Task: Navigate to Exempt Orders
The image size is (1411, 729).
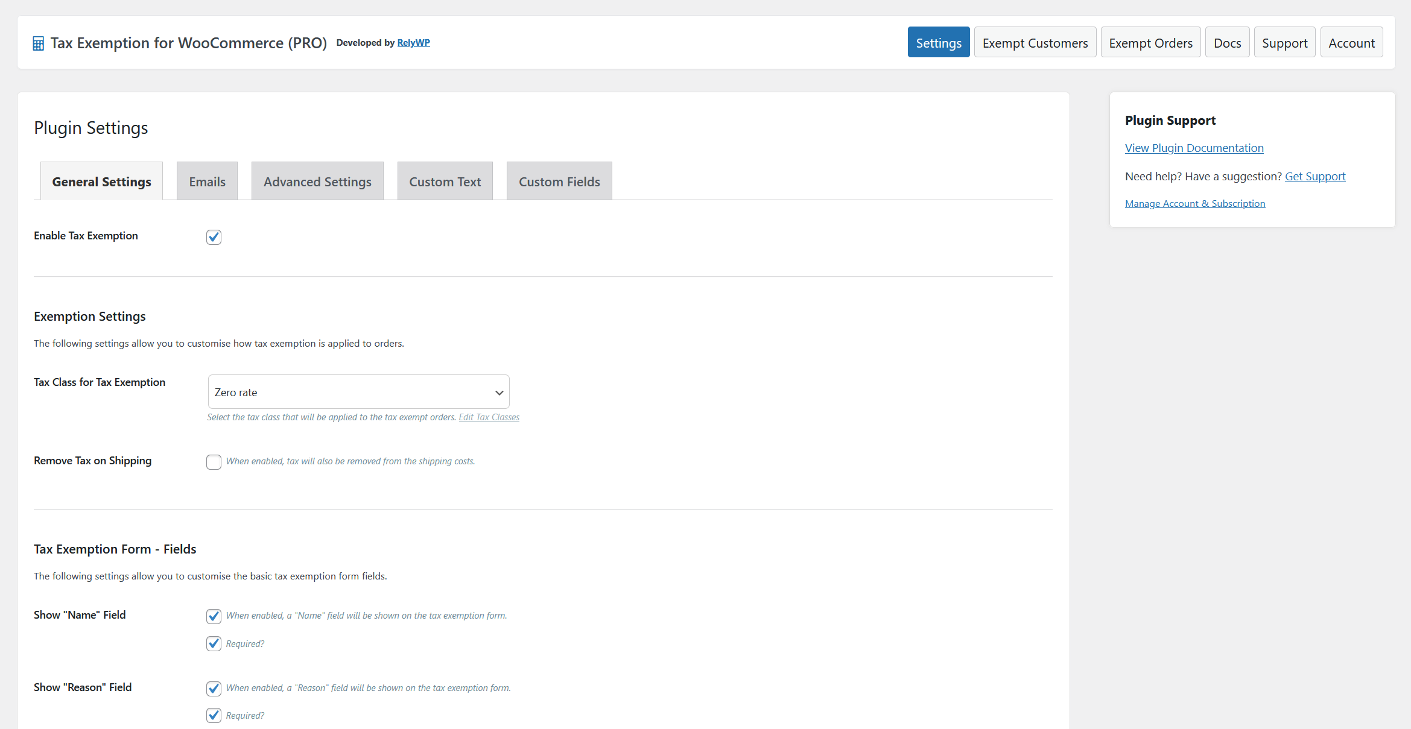Action: click(1150, 42)
